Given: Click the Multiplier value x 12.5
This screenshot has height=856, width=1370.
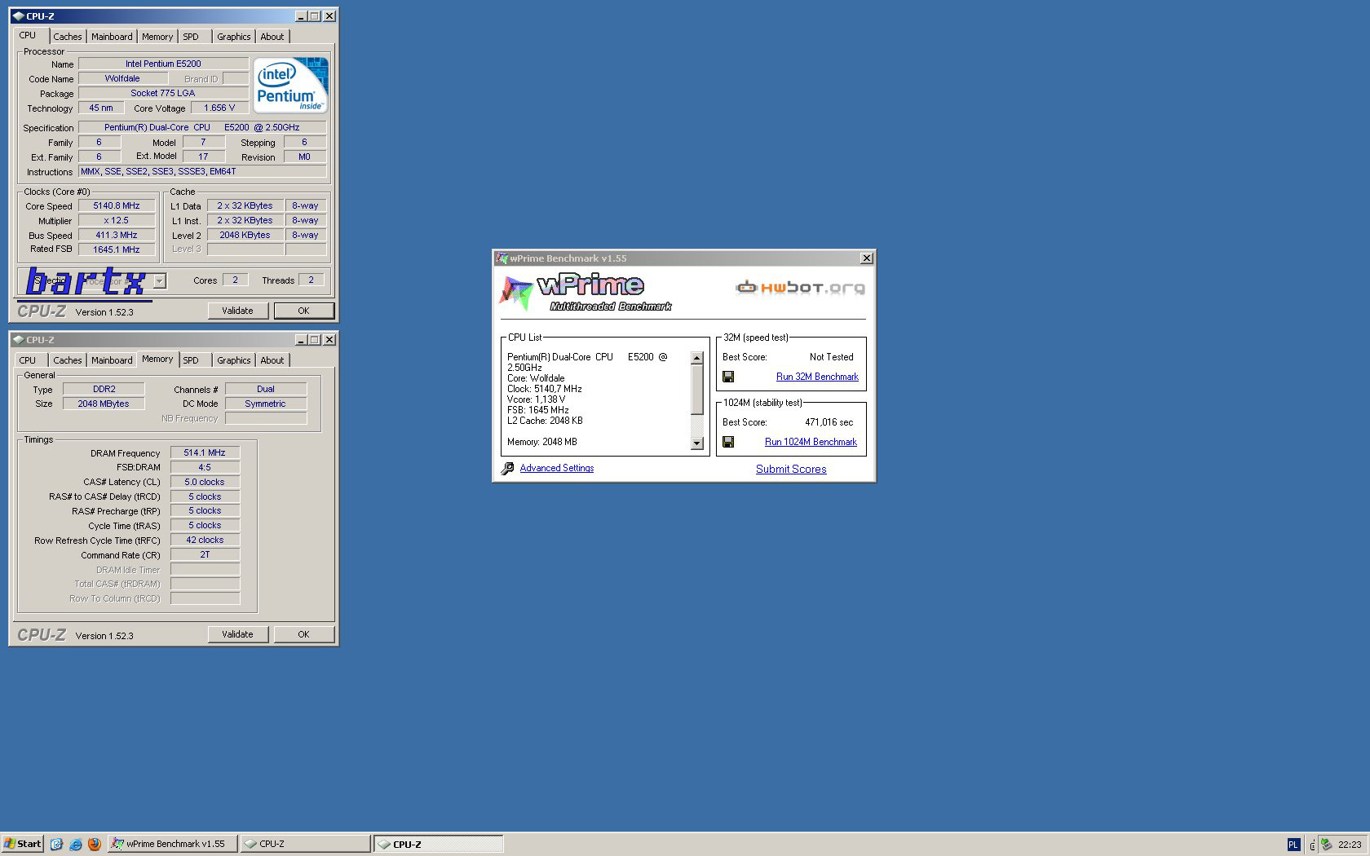Looking at the screenshot, I should pos(117,221).
